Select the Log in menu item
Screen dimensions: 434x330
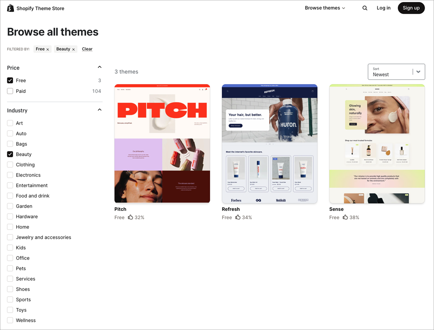pyautogui.click(x=383, y=8)
